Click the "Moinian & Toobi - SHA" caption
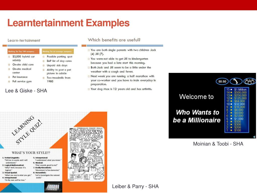Image resolution: width=257 pixels, height=193 pixels. (x=218, y=144)
